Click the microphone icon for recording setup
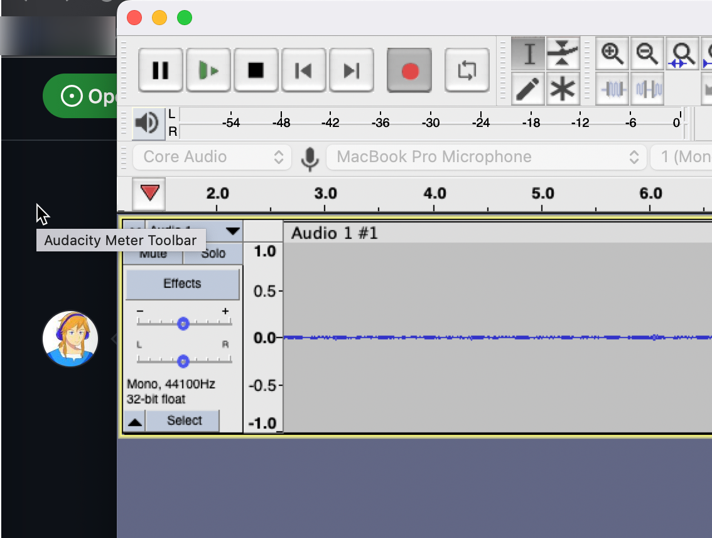The height and width of the screenshot is (538, 712). click(310, 156)
